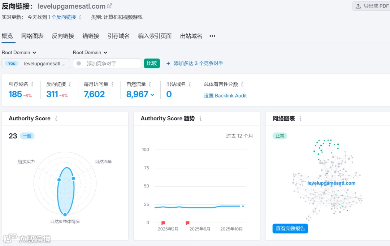Expand the chevron next to 8,967 自然流量
This screenshot has width=390, height=246.
152,95
